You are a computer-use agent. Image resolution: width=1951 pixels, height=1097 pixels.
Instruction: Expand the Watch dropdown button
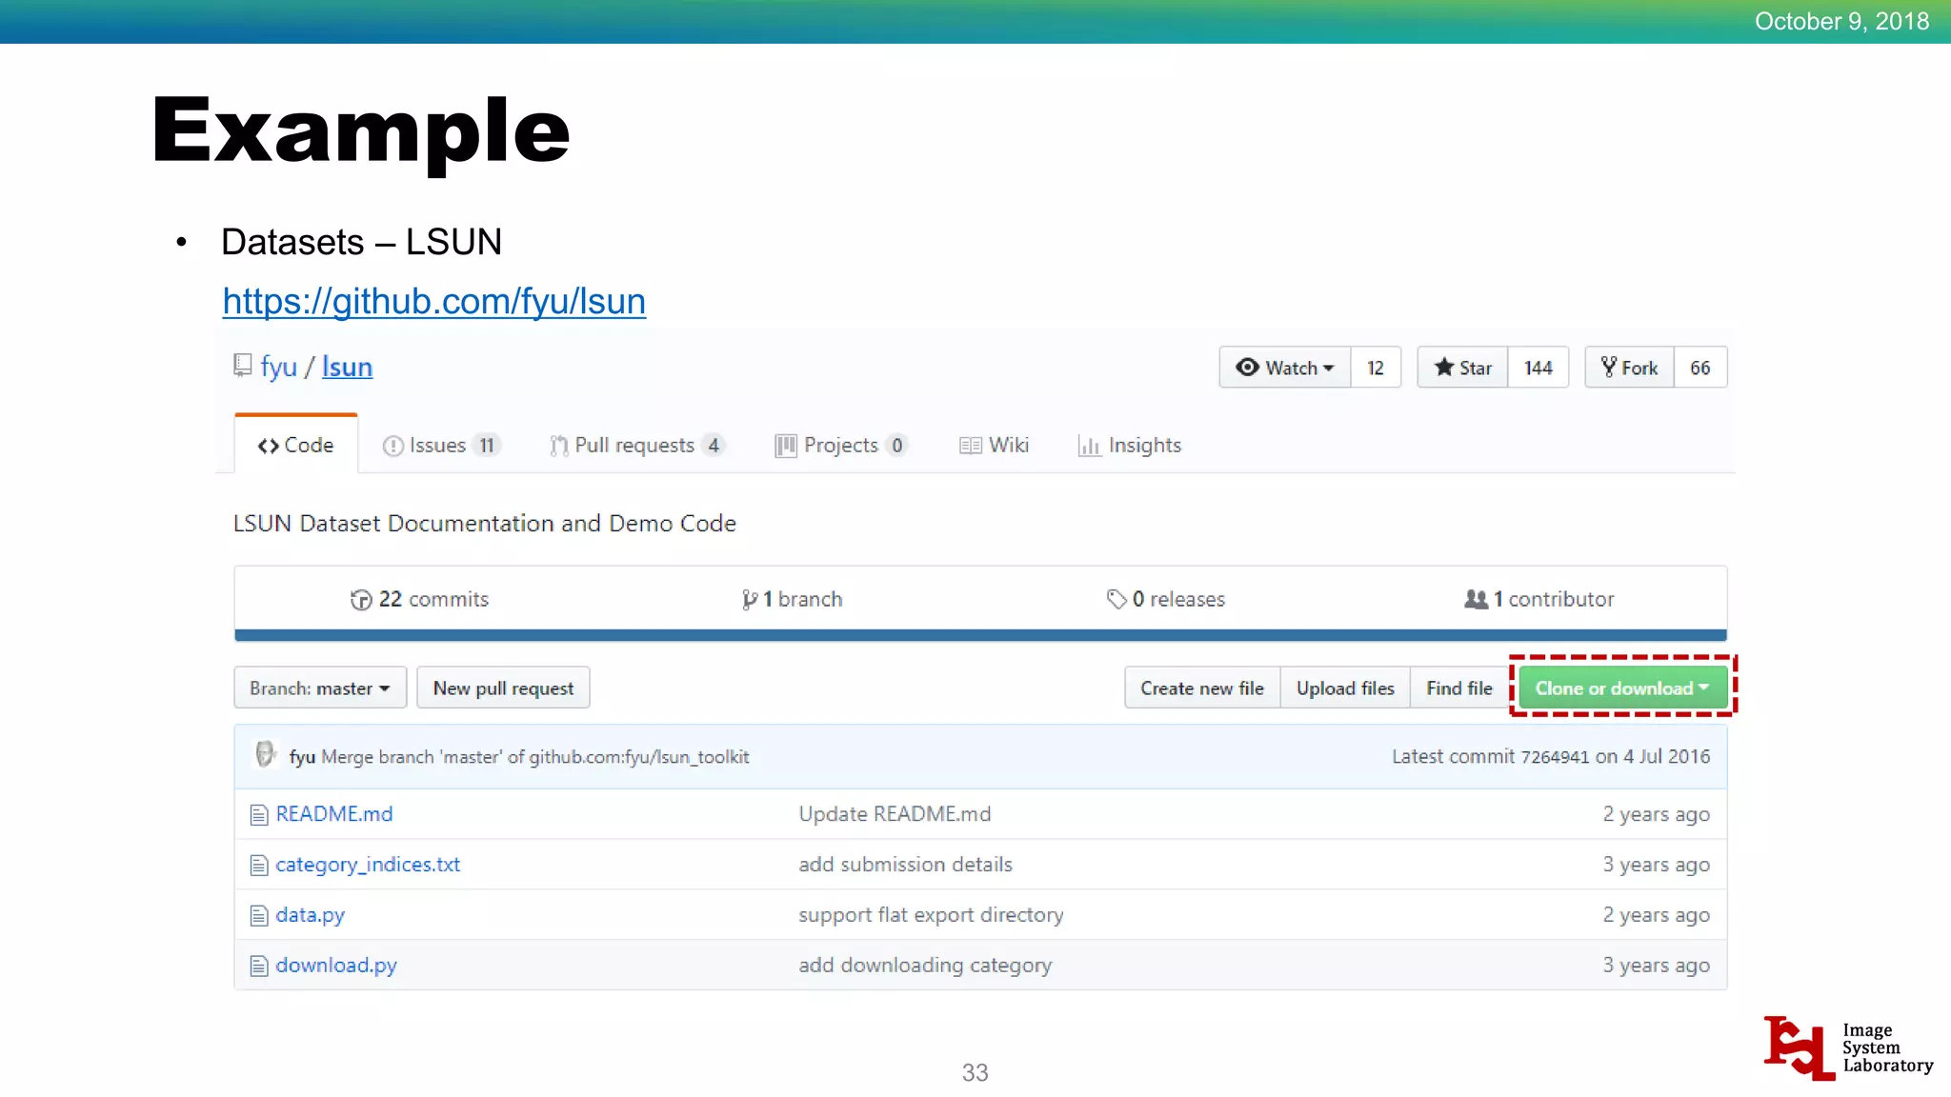tap(1284, 368)
